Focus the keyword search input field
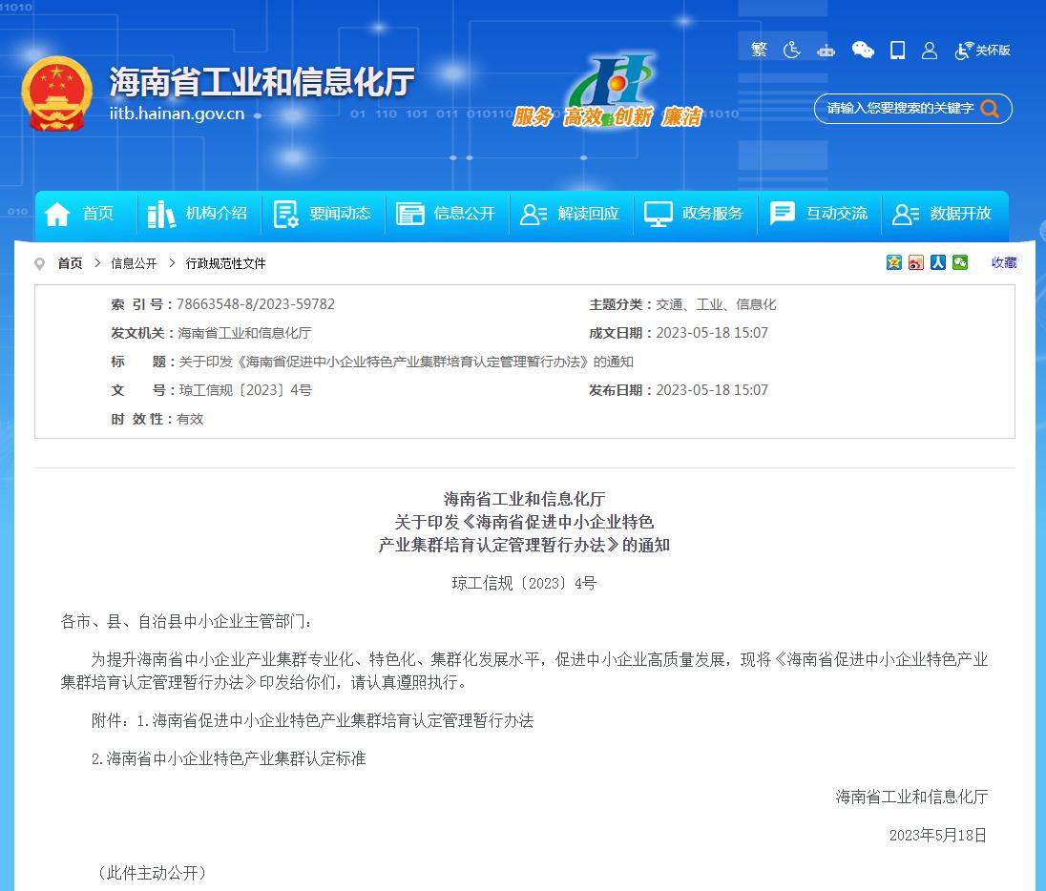1046x891 pixels. pos(897,109)
